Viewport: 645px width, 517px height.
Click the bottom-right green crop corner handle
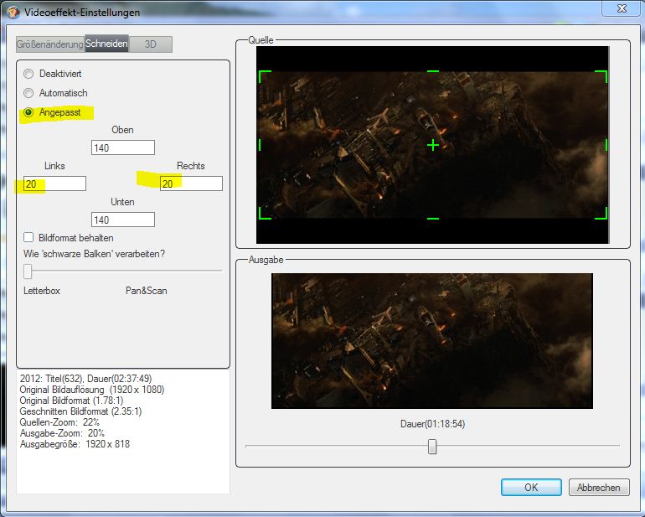coord(603,215)
